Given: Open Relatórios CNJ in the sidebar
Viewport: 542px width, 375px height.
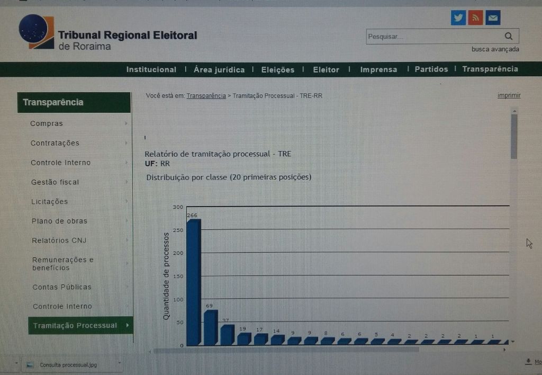Looking at the screenshot, I should [x=58, y=240].
